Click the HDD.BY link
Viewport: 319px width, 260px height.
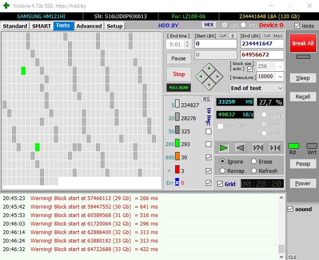click(168, 25)
